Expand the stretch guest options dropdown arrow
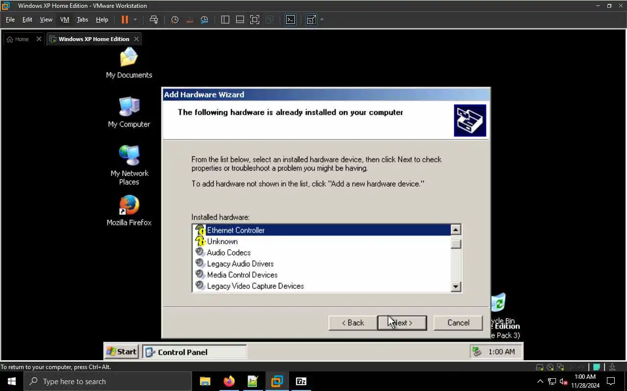The height and width of the screenshot is (391, 627). 322,20
